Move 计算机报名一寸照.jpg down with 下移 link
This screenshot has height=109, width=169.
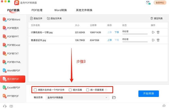pyautogui.click(x=117, y=32)
